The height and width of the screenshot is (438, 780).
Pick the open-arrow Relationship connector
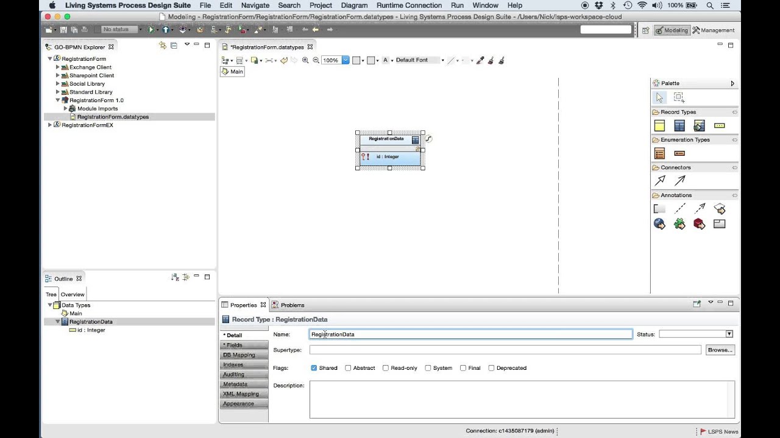[680, 181]
